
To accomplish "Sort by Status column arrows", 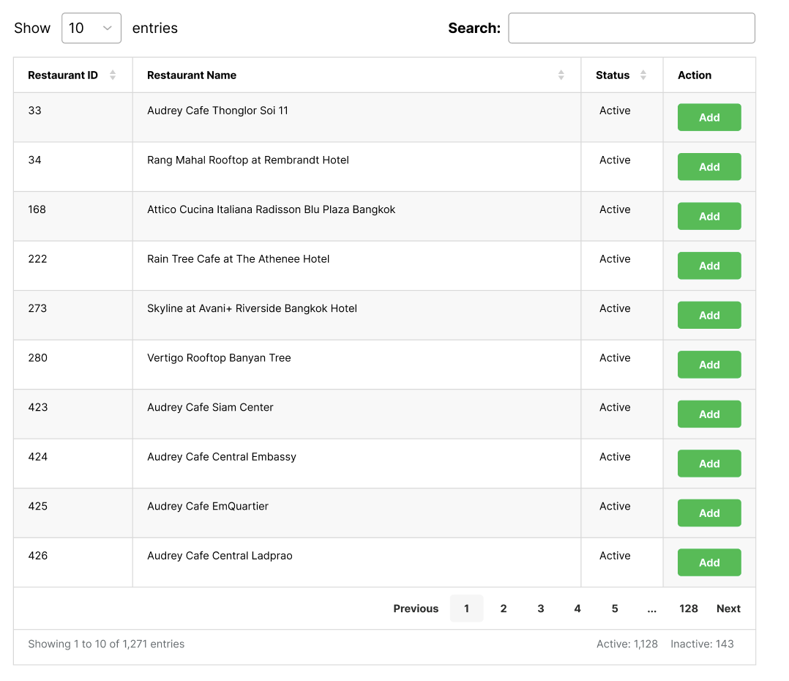I will pyautogui.click(x=643, y=75).
